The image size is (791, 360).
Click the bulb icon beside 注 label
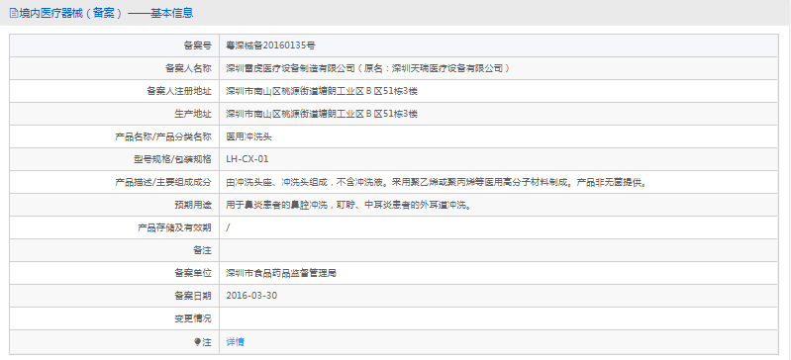[x=198, y=342]
